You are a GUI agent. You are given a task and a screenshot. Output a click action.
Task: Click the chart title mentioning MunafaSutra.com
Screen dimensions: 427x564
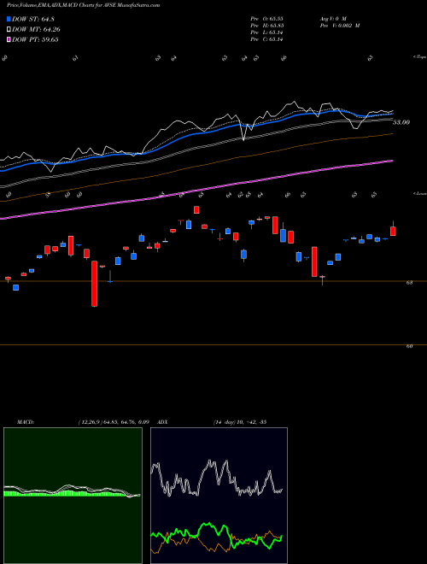84,5
